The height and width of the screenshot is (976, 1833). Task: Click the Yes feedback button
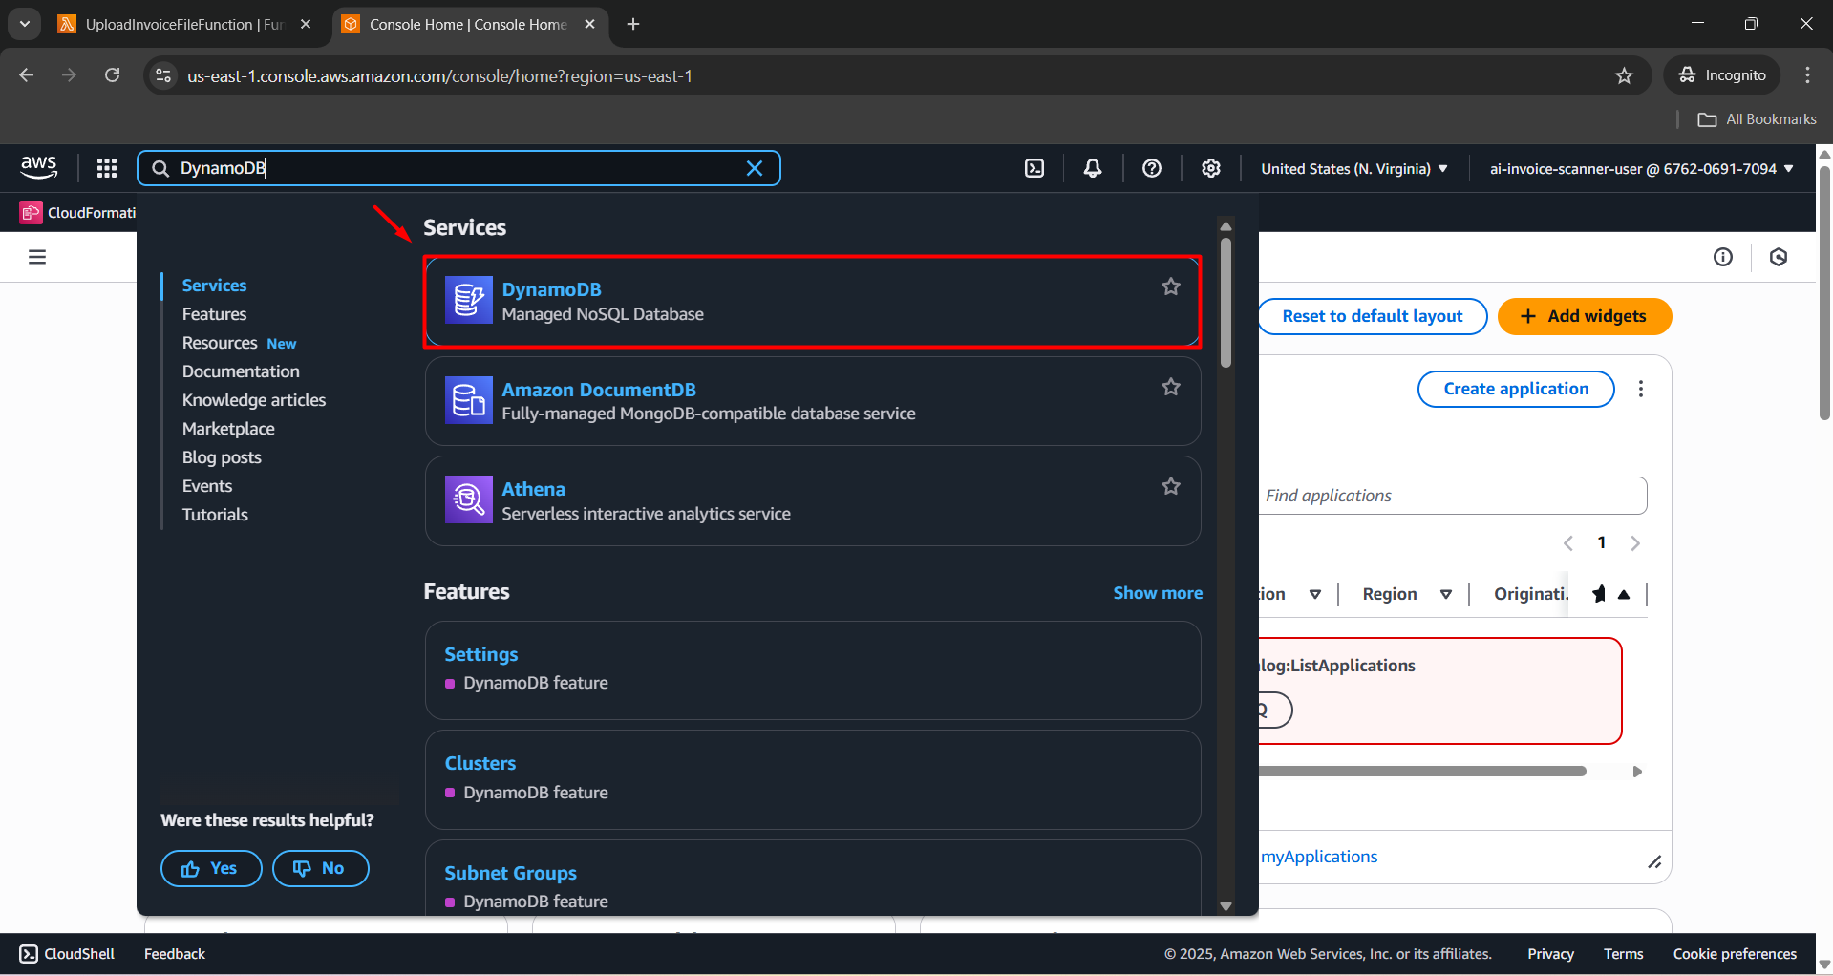coord(210,868)
